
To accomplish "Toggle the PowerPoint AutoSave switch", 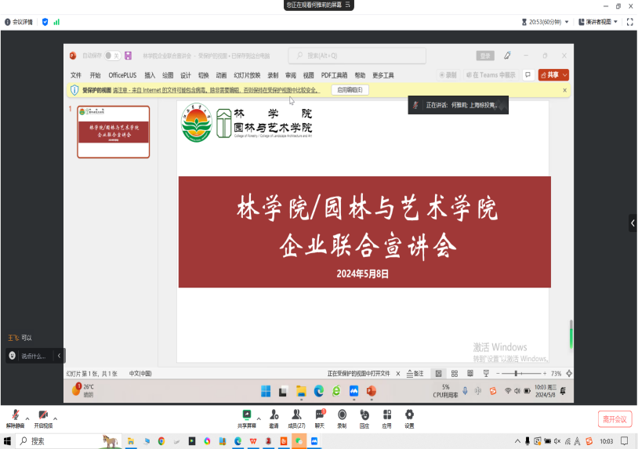I will (113, 56).
